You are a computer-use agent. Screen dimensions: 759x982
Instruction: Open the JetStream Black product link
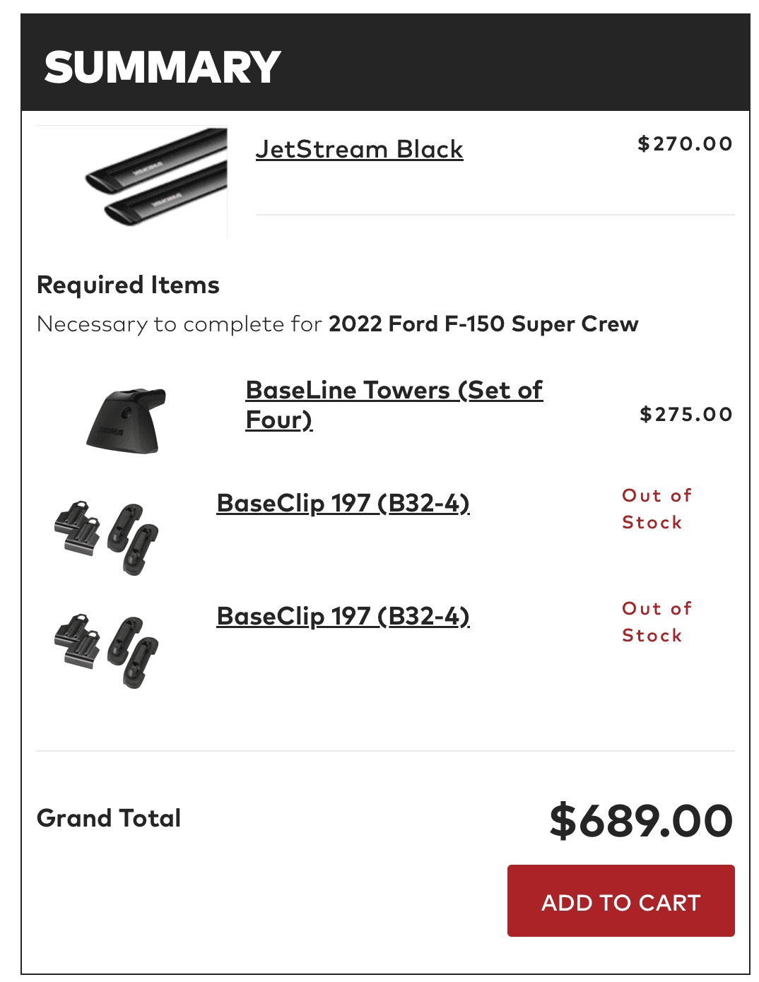click(x=359, y=150)
